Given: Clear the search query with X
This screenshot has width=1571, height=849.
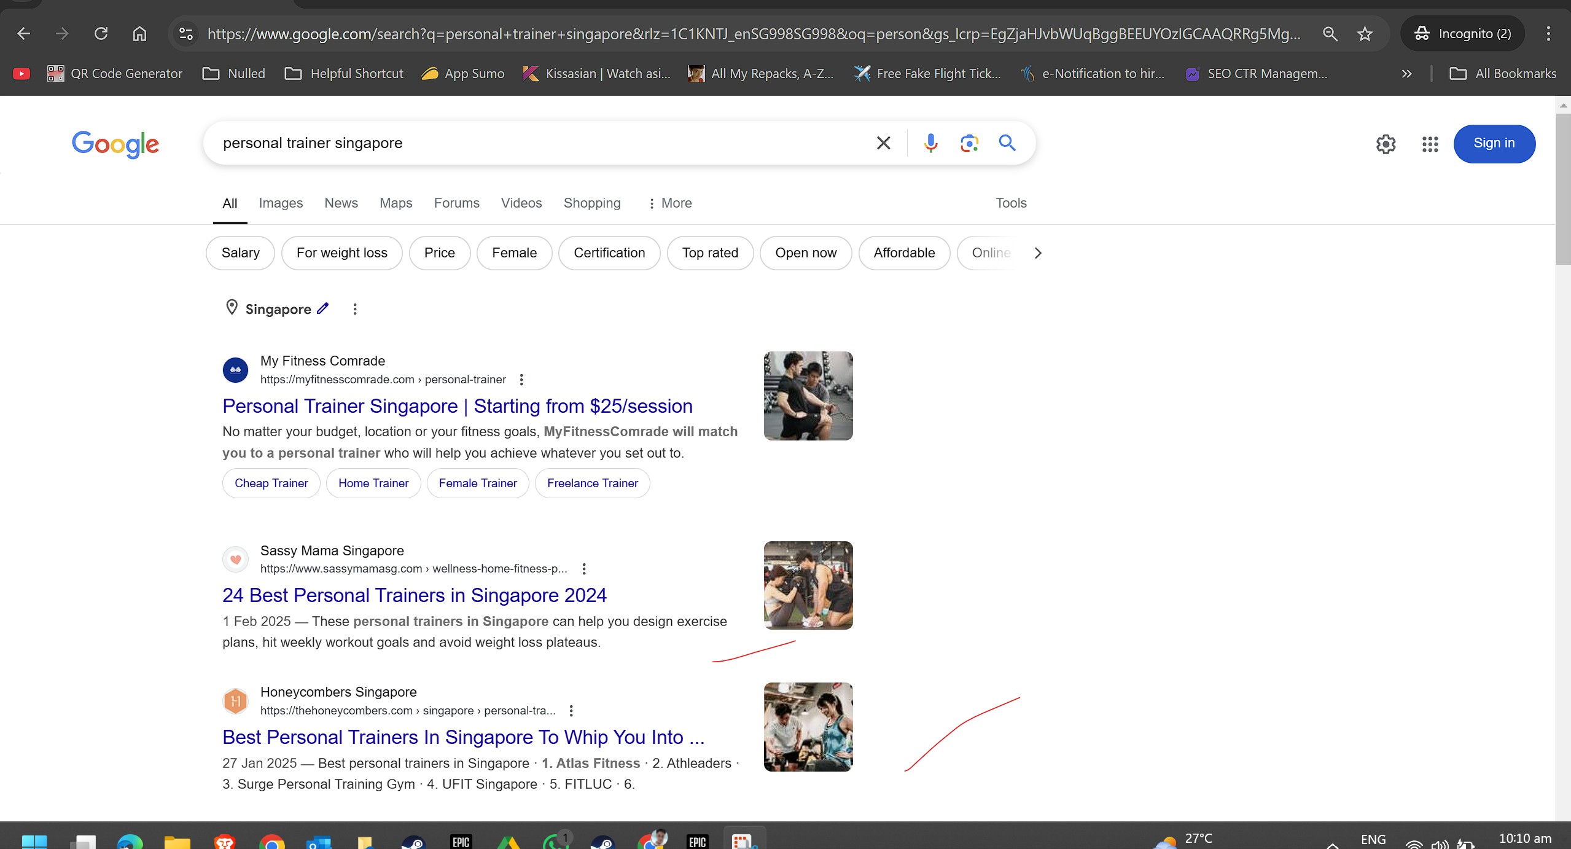Looking at the screenshot, I should (x=883, y=143).
